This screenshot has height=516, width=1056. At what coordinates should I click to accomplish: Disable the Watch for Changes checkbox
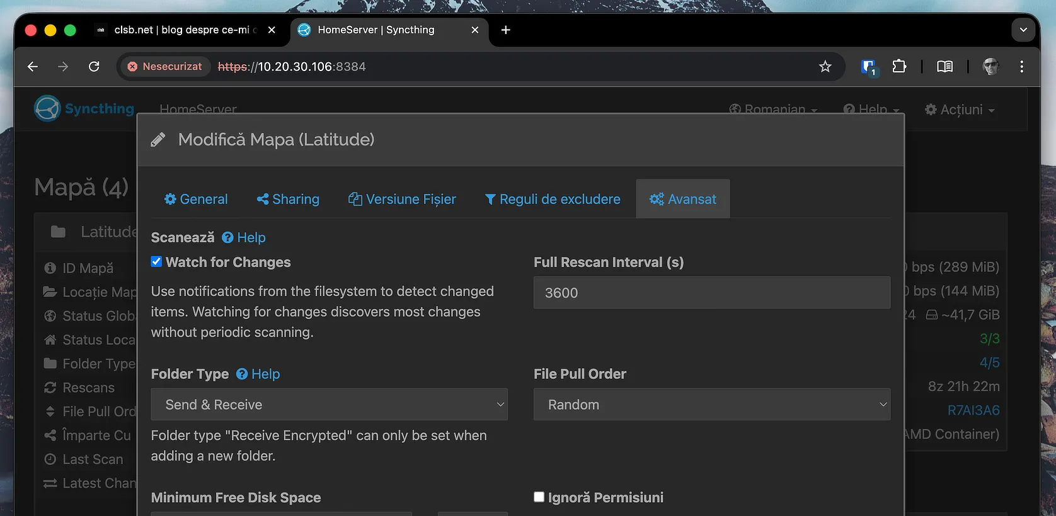pyautogui.click(x=157, y=262)
